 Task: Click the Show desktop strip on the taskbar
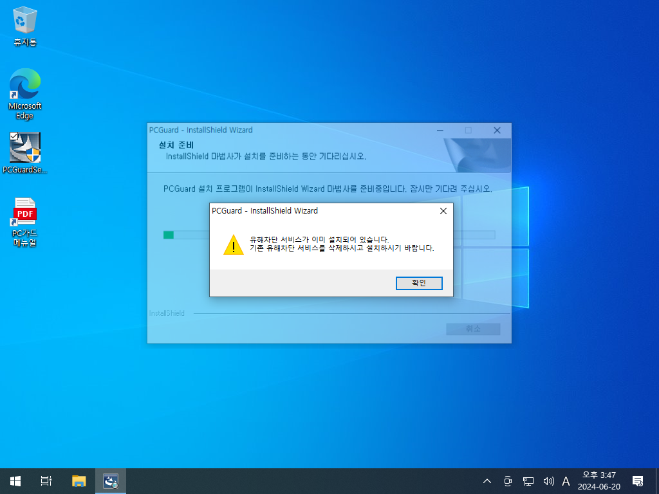[x=657, y=481]
